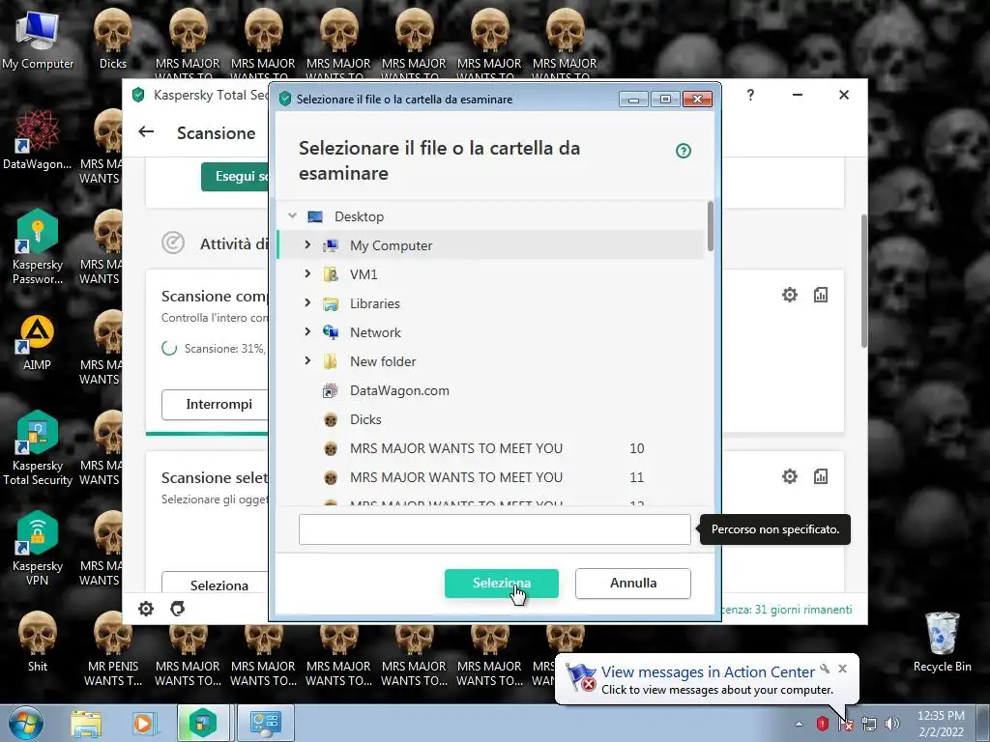Viewport: 990px width, 742px height.
Task: Click View messages in Action Center
Action: tap(707, 672)
